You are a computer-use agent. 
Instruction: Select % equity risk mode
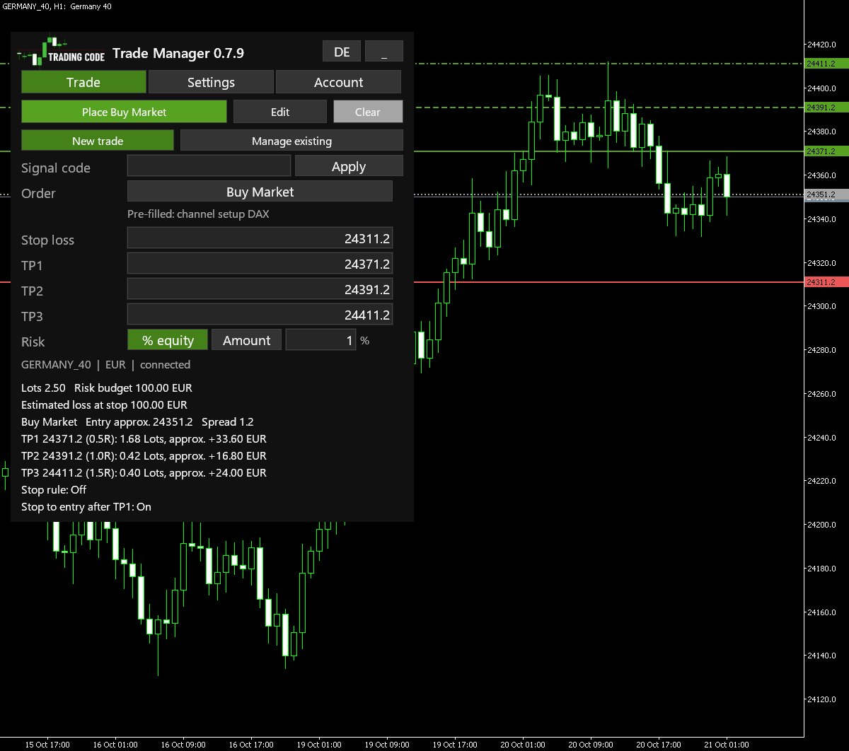point(168,340)
